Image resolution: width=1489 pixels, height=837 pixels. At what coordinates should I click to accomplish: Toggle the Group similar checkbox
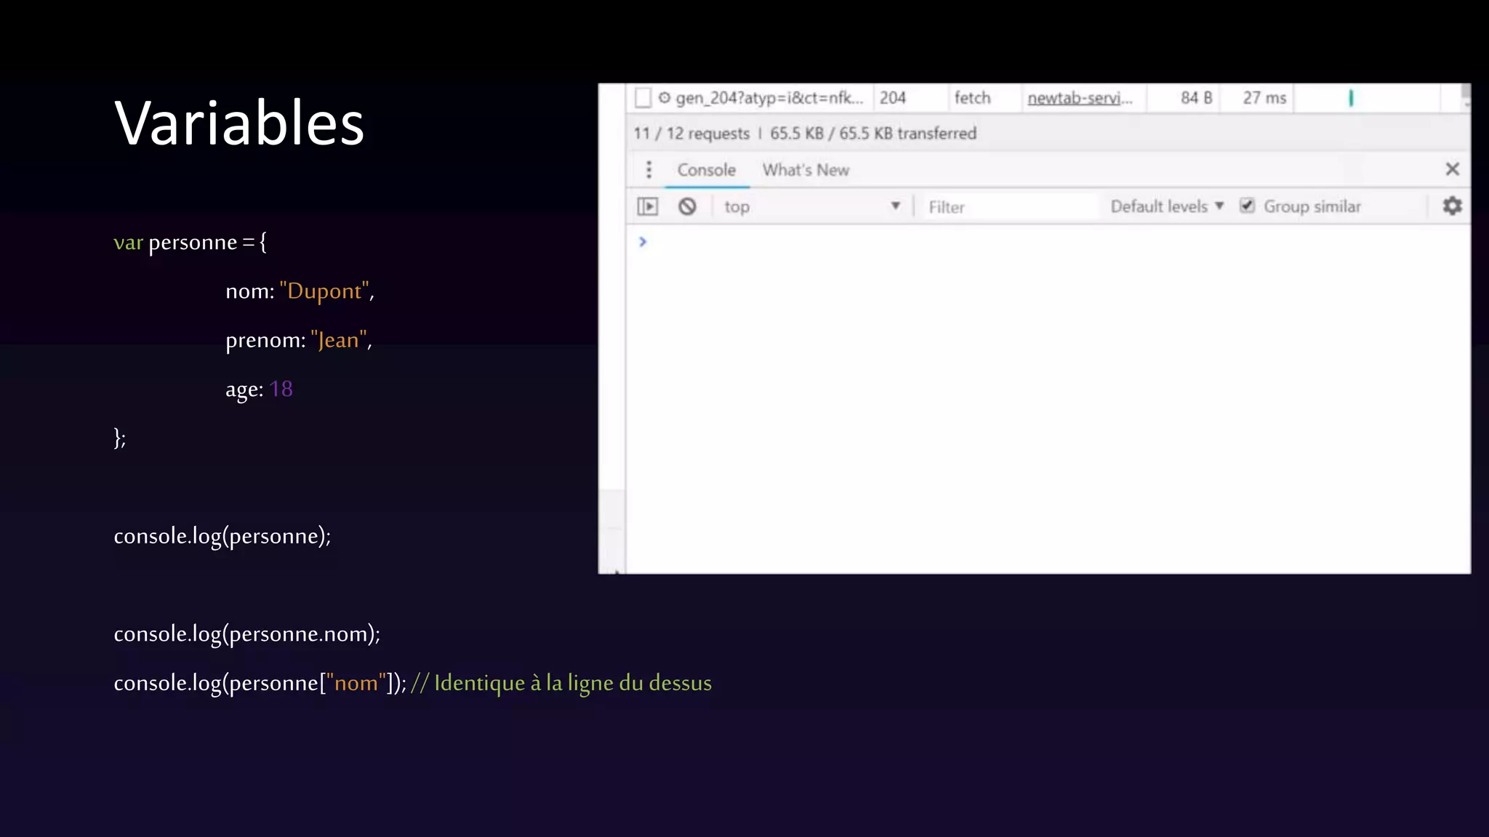coord(1247,206)
